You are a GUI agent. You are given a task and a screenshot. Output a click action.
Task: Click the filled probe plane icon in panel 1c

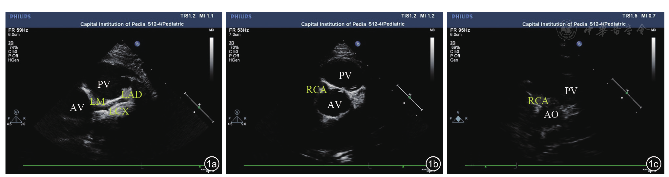[458, 119]
